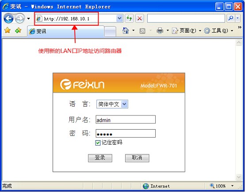Viewport: 245px width, 192px height.
Task: Click the red Stop loading icon
Action: tap(140, 18)
